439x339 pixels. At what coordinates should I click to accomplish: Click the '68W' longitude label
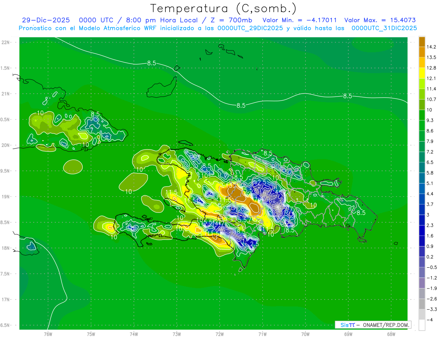391,334
